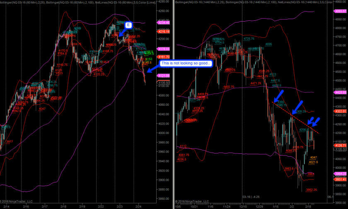Select the 'E' text marker on 60-minute chart

click(128, 25)
